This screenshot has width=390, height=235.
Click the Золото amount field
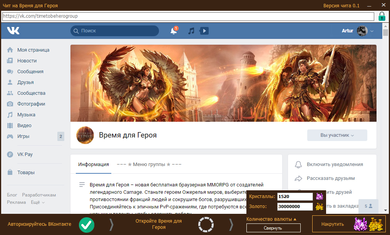tap(295, 206)
